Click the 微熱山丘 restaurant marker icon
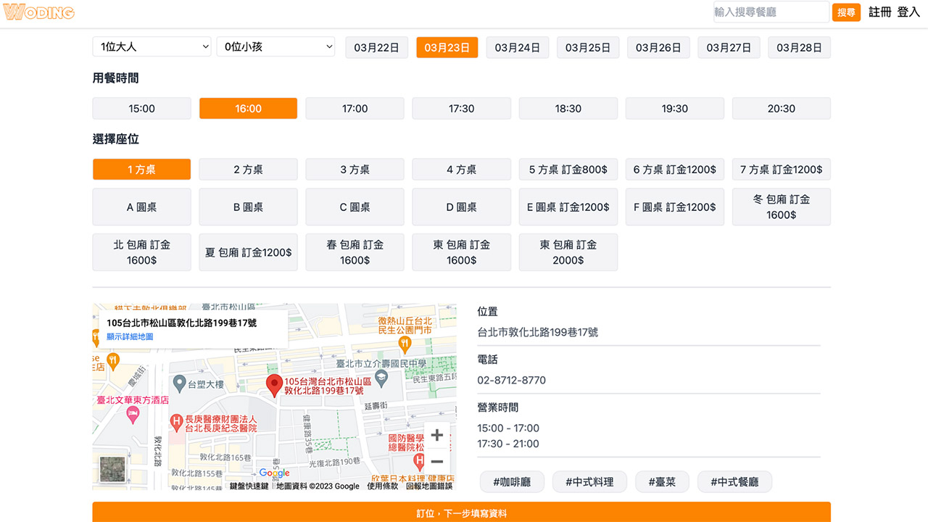928x522 pixels. tap(405, 341)
